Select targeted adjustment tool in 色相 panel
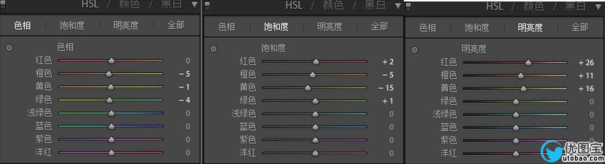This screenshot has height=164, width=605. pos(9,48)
